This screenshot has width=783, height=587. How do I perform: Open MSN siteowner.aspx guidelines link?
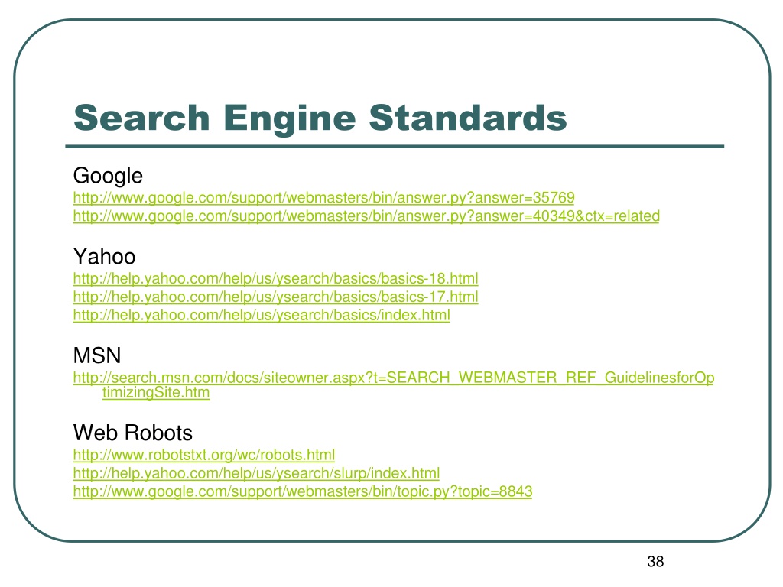394,384
